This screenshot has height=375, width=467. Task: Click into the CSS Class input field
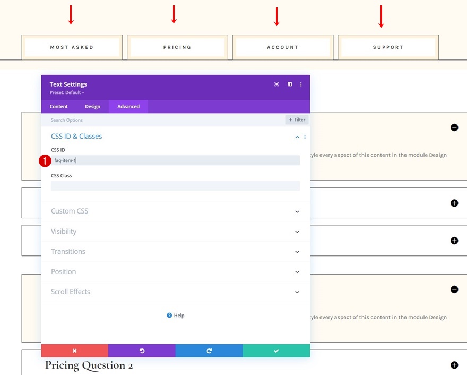click(176, 186)
